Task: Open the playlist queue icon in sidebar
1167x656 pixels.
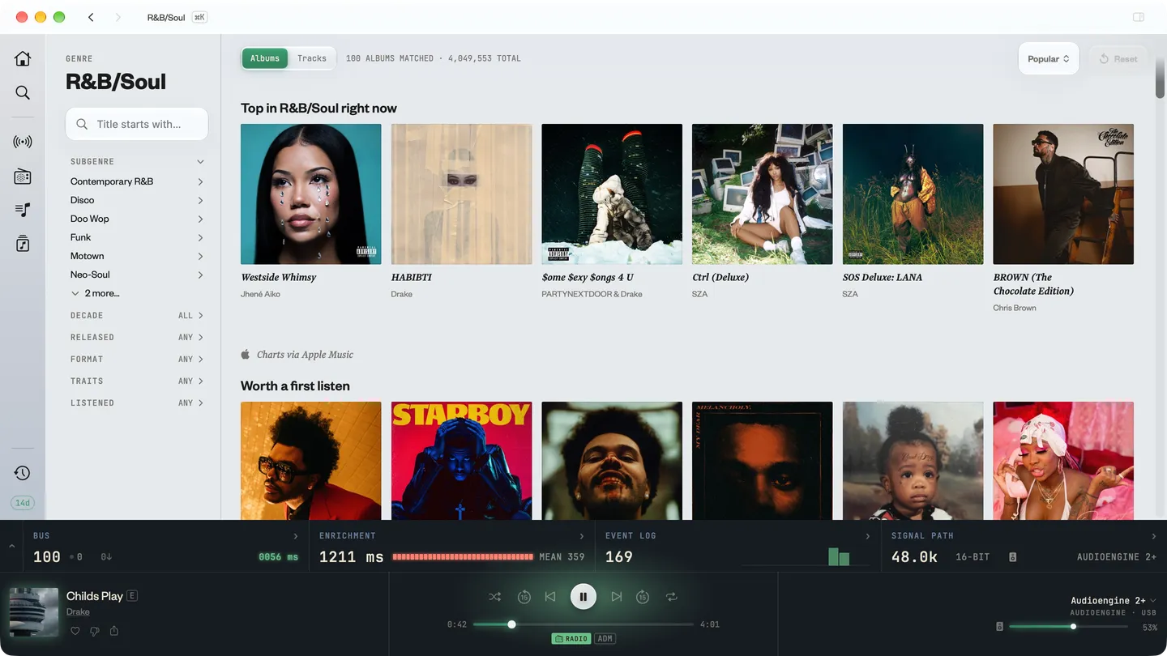Action: tap(23, 210)
